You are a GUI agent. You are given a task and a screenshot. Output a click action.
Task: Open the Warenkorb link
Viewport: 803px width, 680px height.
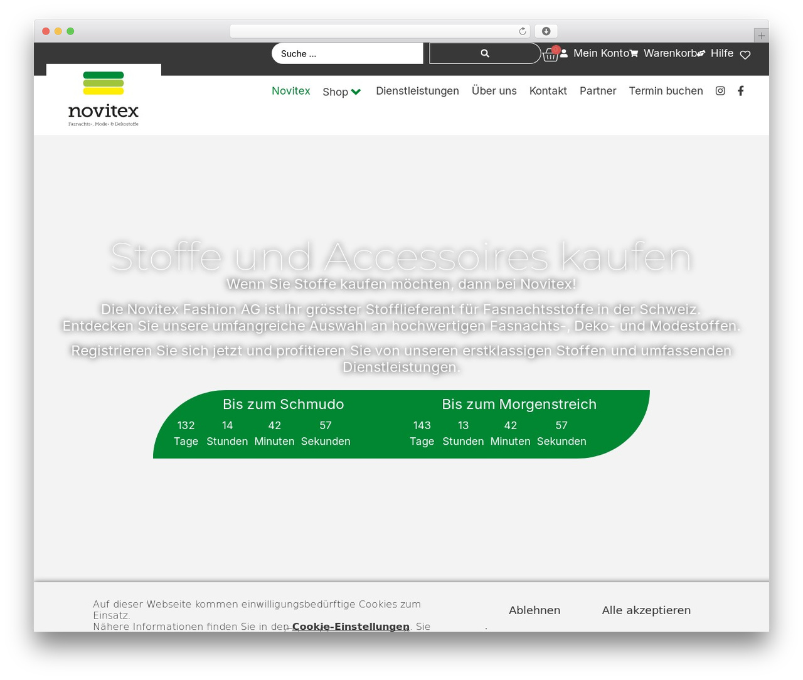[664, 53]
